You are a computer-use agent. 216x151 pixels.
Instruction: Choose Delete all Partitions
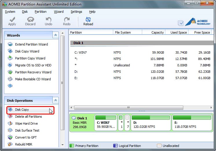coord(28,117)
